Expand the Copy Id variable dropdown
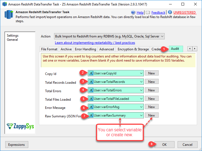202x151 pixels. point(141,73)
